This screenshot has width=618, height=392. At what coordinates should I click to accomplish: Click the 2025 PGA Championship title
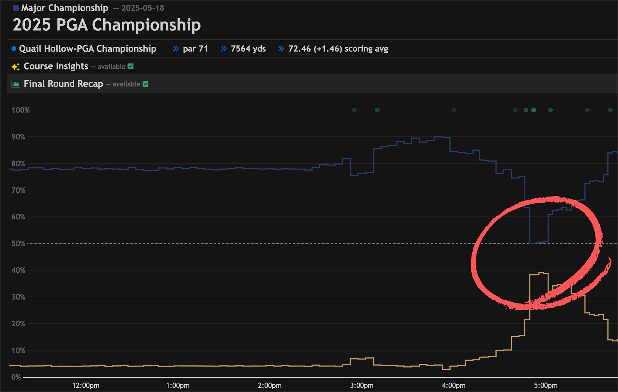[107, 25]
